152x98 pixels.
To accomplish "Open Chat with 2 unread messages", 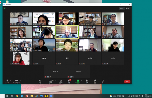I will 69,82.
